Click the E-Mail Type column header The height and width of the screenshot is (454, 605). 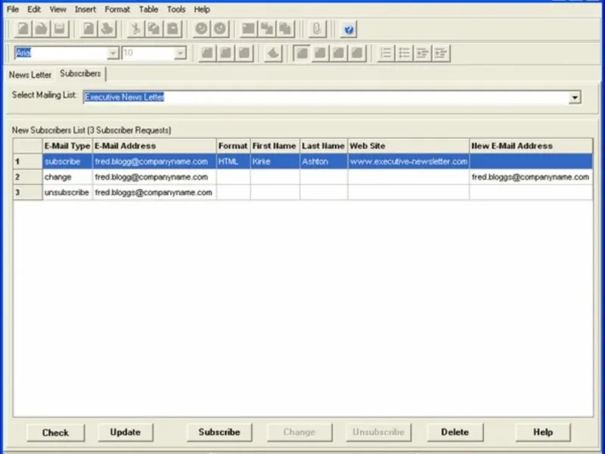[67, 146]
